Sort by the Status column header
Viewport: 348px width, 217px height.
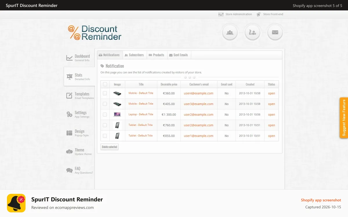pyautogui.click(x=271, y=84)
